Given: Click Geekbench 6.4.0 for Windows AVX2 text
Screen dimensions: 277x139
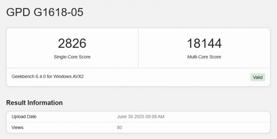Looking at the screenshot, I should point(48,77).
